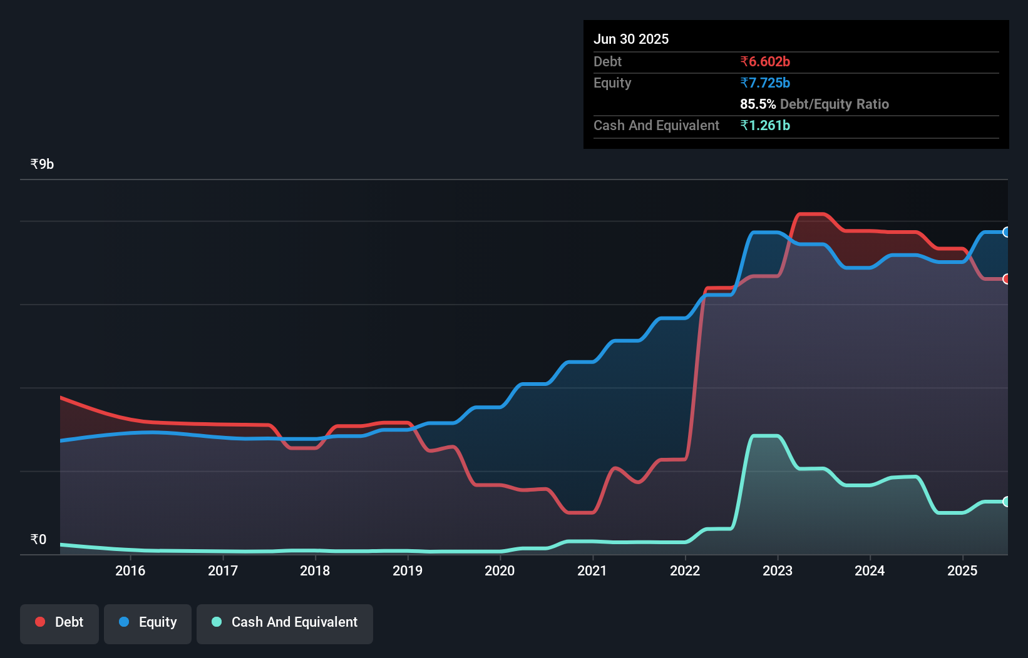Click the ₹0 y-axis label
This screenshot has width=1028, height=658.
(x=38, y=539)
